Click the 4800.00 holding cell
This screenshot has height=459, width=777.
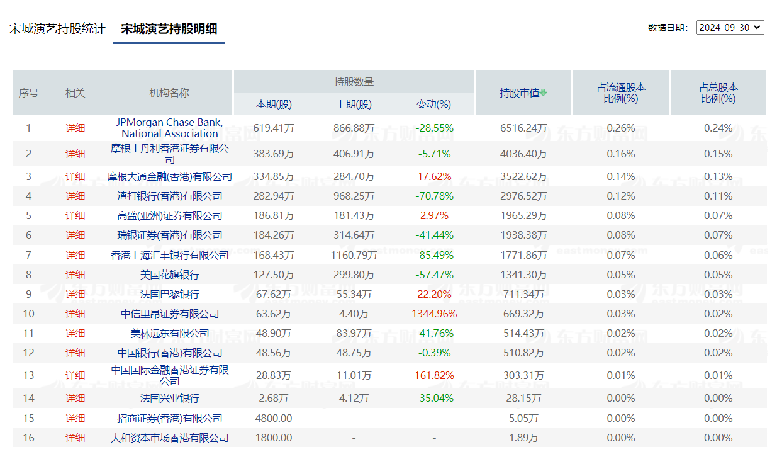tap(274, 418)
